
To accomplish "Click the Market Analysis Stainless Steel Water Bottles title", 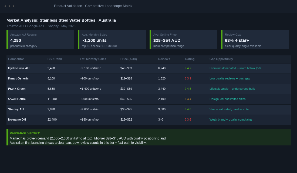I will (61, 20).
